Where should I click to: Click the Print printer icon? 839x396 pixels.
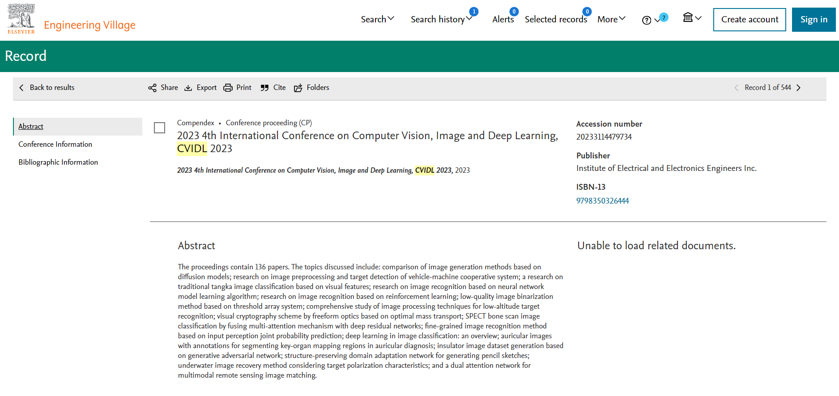(228, 88)
